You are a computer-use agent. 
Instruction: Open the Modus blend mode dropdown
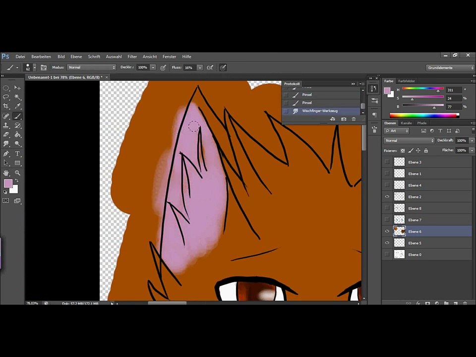coord(91,67)
